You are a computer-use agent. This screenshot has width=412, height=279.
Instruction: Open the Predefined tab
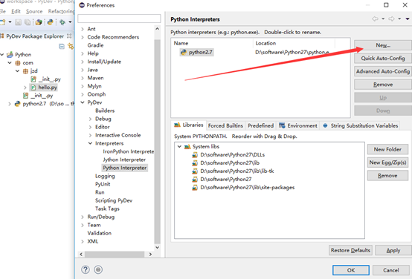click(260, 125)
